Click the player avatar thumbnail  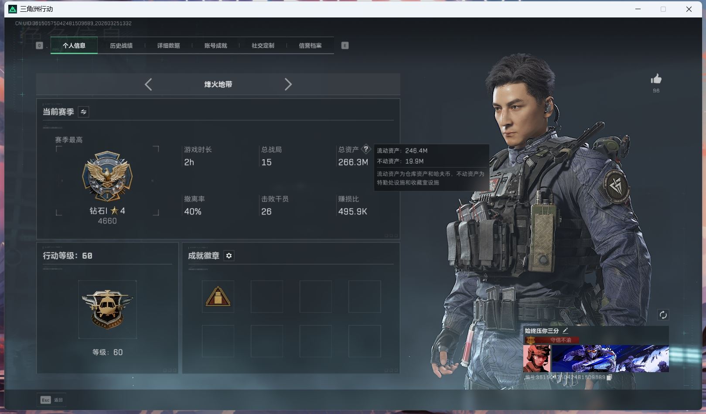[x=537, y=359]
